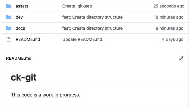Open the assets folder

coord(22,6)
